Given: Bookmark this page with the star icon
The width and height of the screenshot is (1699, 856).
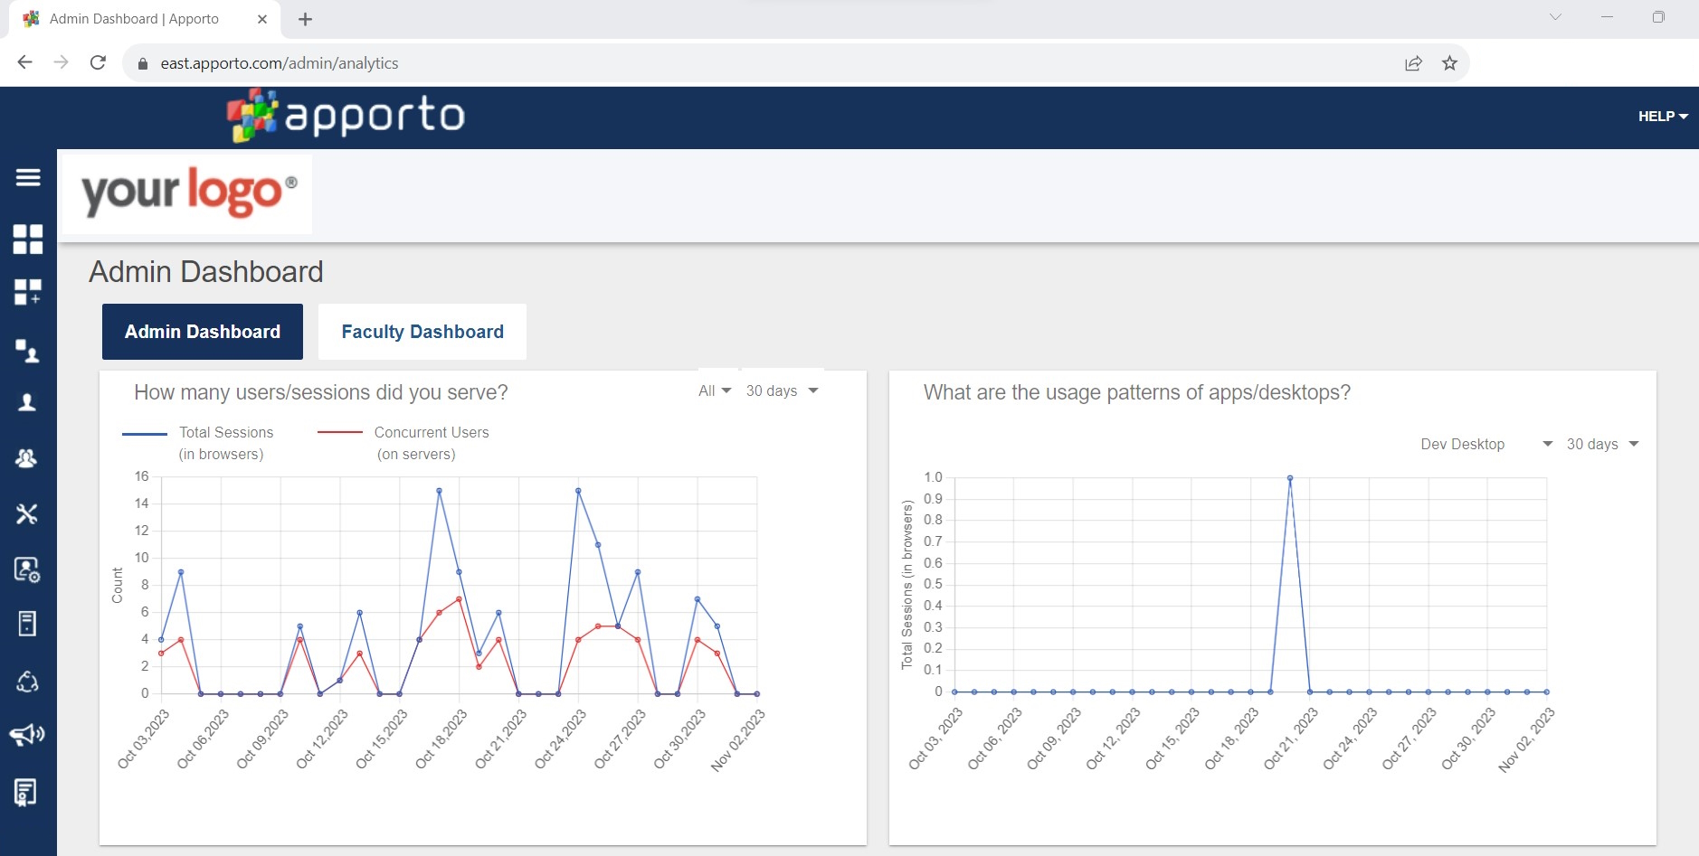Looking at the screenshot, I should (x=1449, y=63).
